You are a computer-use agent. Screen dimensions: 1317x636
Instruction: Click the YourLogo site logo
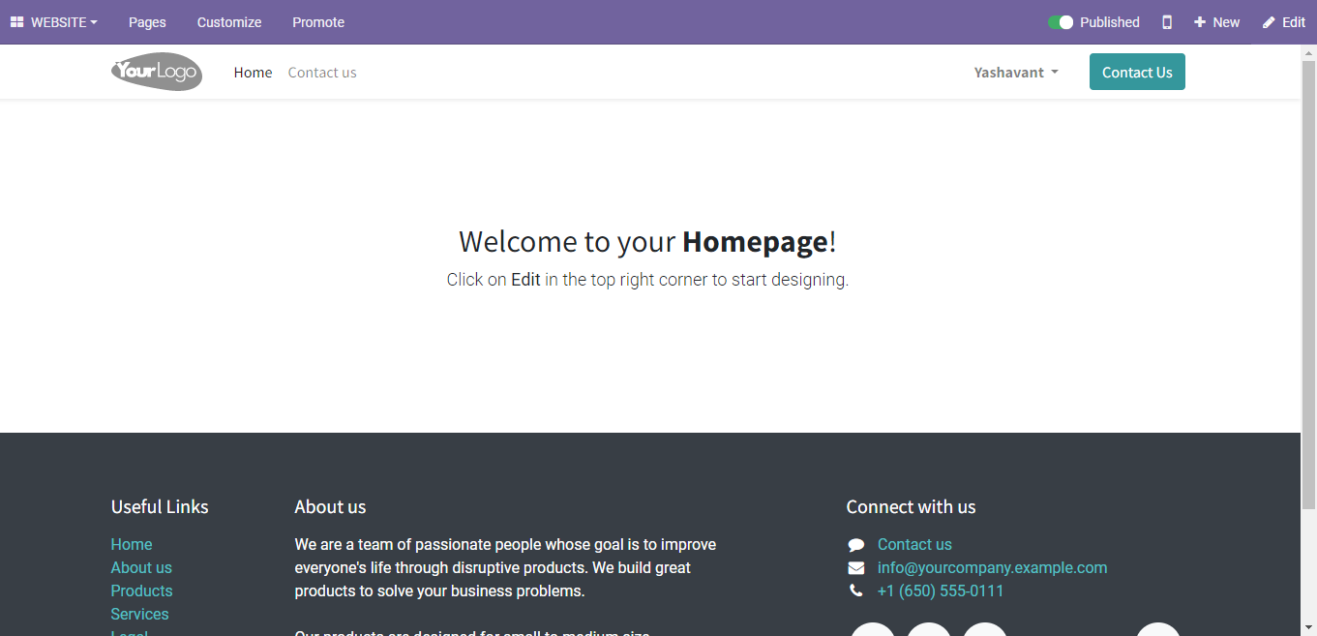[157, 72]
